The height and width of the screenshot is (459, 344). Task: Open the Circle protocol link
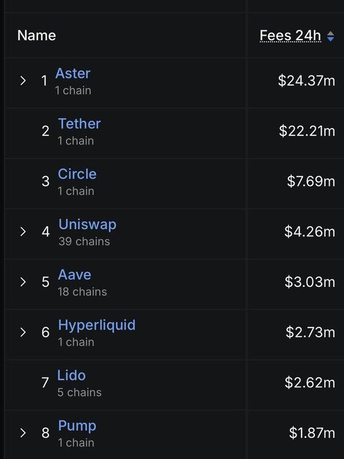click(x=77, y=174)
